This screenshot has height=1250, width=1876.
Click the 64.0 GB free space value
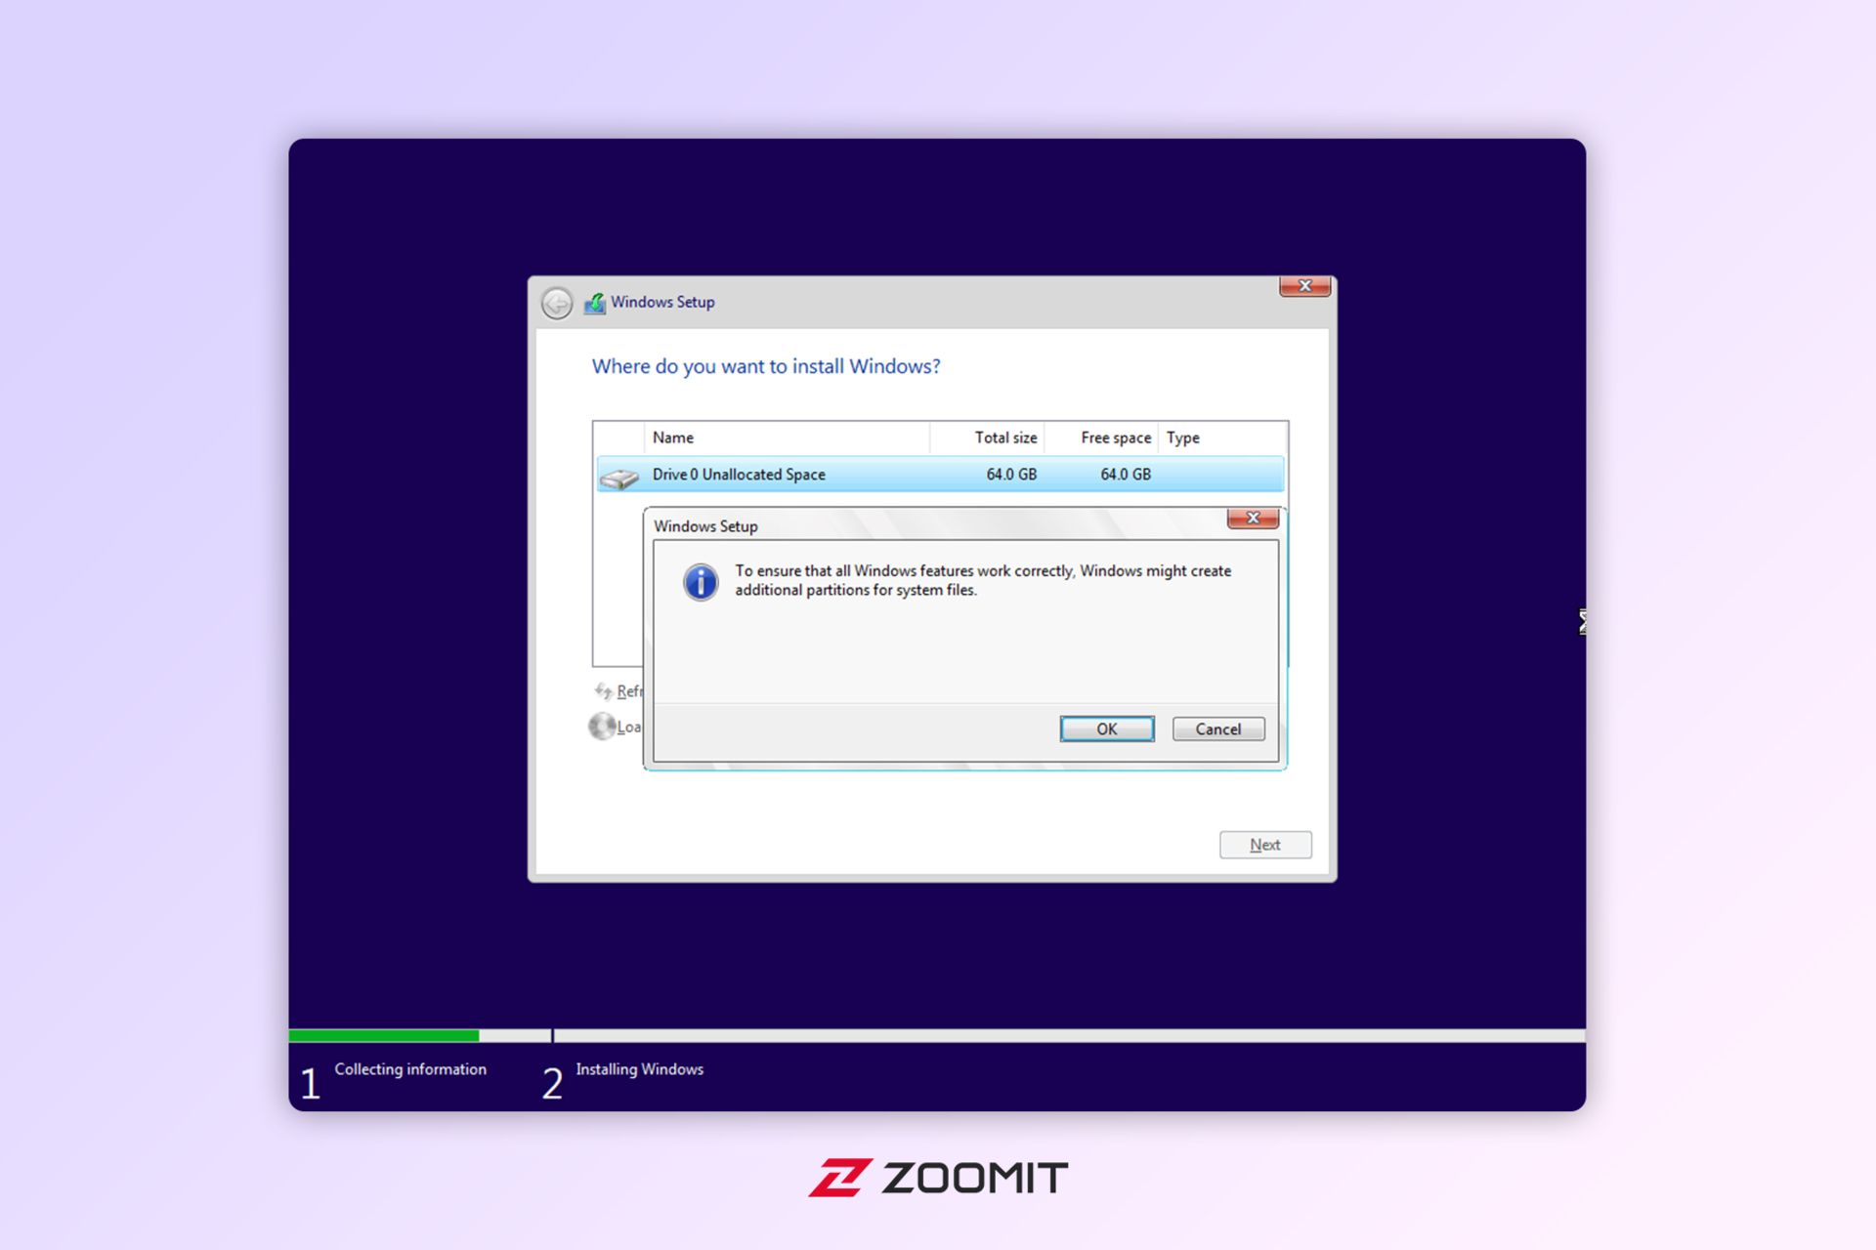(x=1126, y=475)
